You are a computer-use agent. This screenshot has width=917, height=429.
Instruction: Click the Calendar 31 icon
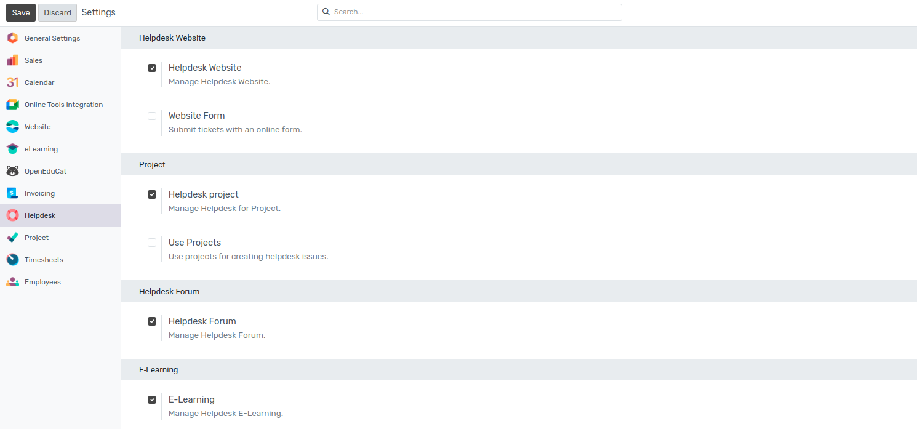point(12,82)
